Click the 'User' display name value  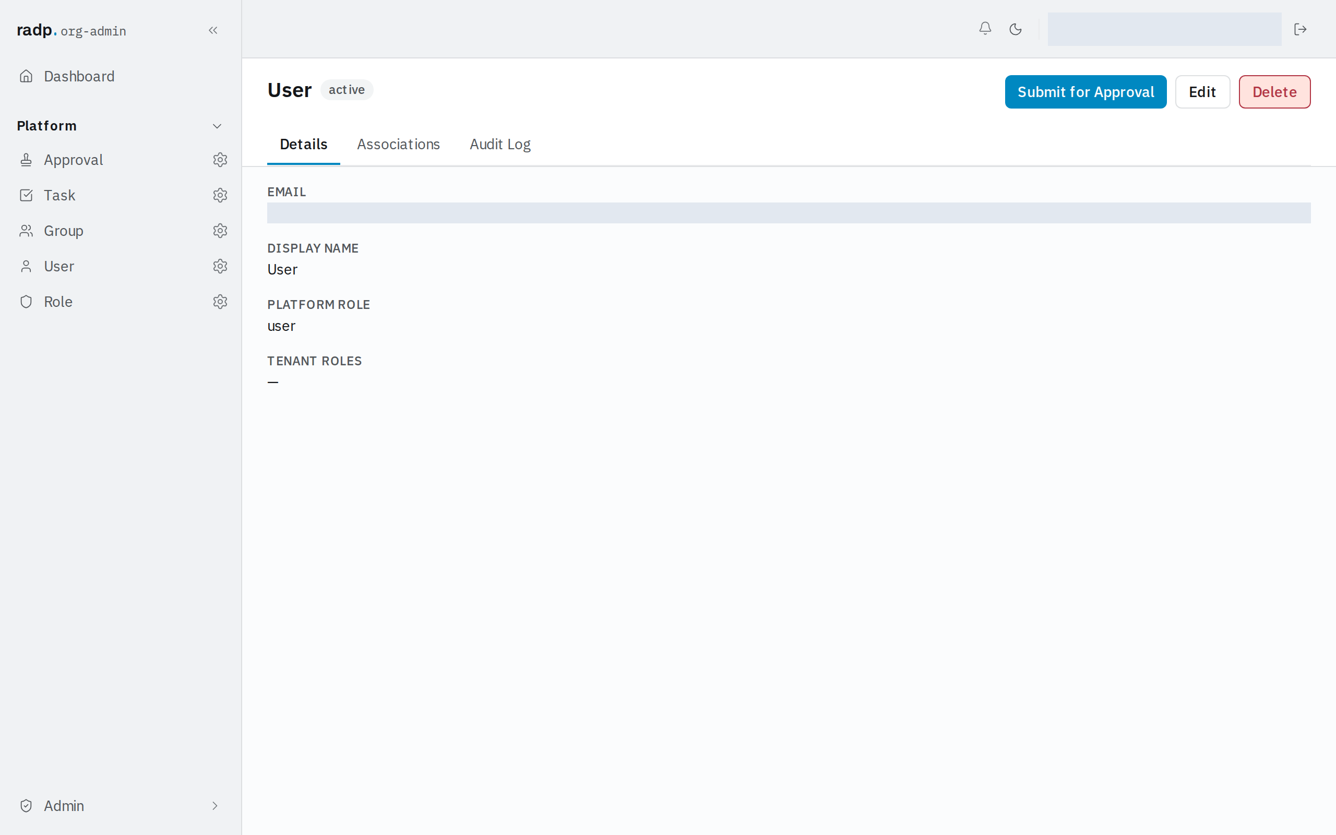point(282,269)
